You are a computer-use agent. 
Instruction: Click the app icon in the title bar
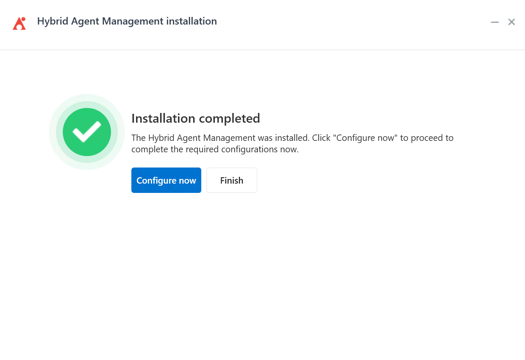19,23
